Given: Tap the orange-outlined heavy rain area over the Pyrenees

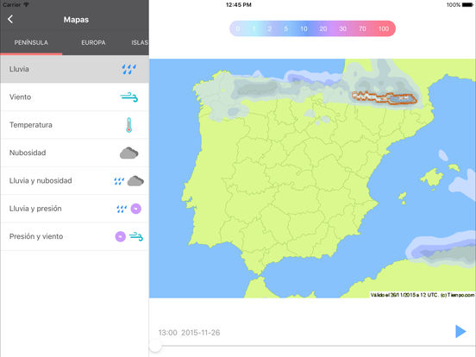Looking at the screenshot, I should (x=385, y=97).
